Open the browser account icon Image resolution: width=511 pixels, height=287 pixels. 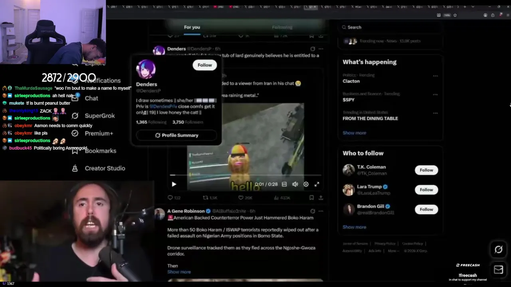pos(485,15)
